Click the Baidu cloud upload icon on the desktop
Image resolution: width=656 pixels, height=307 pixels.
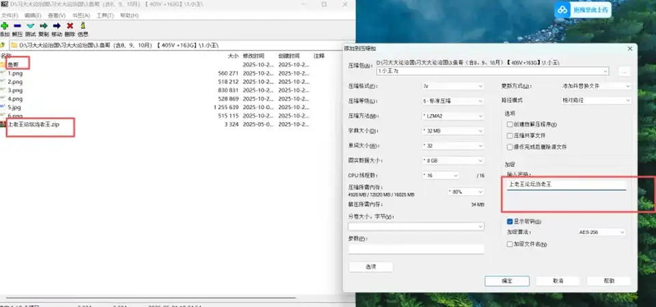click(563, 10)
